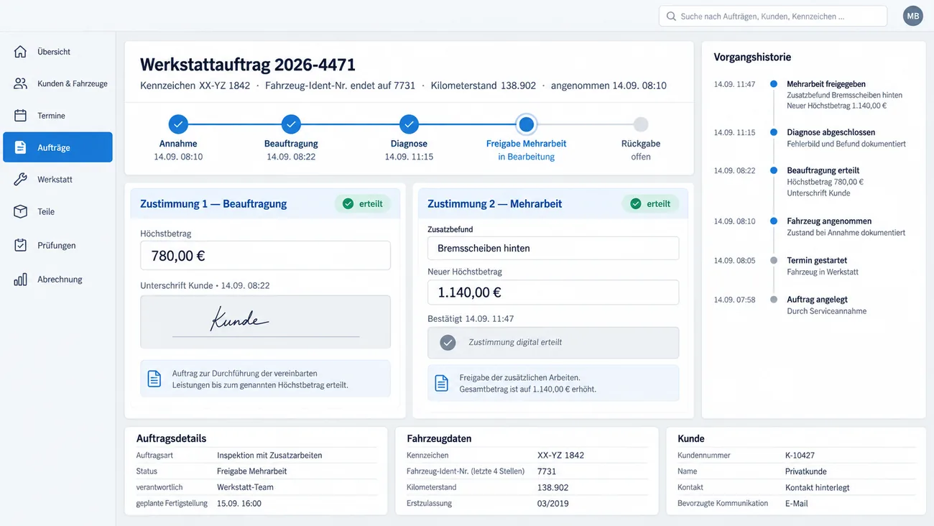
Task: Click the Kunden & Fahrzeuge people icon
Action: point(20,83)
